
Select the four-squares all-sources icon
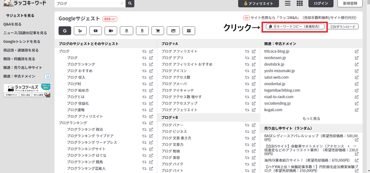click(x=189, y=31)
